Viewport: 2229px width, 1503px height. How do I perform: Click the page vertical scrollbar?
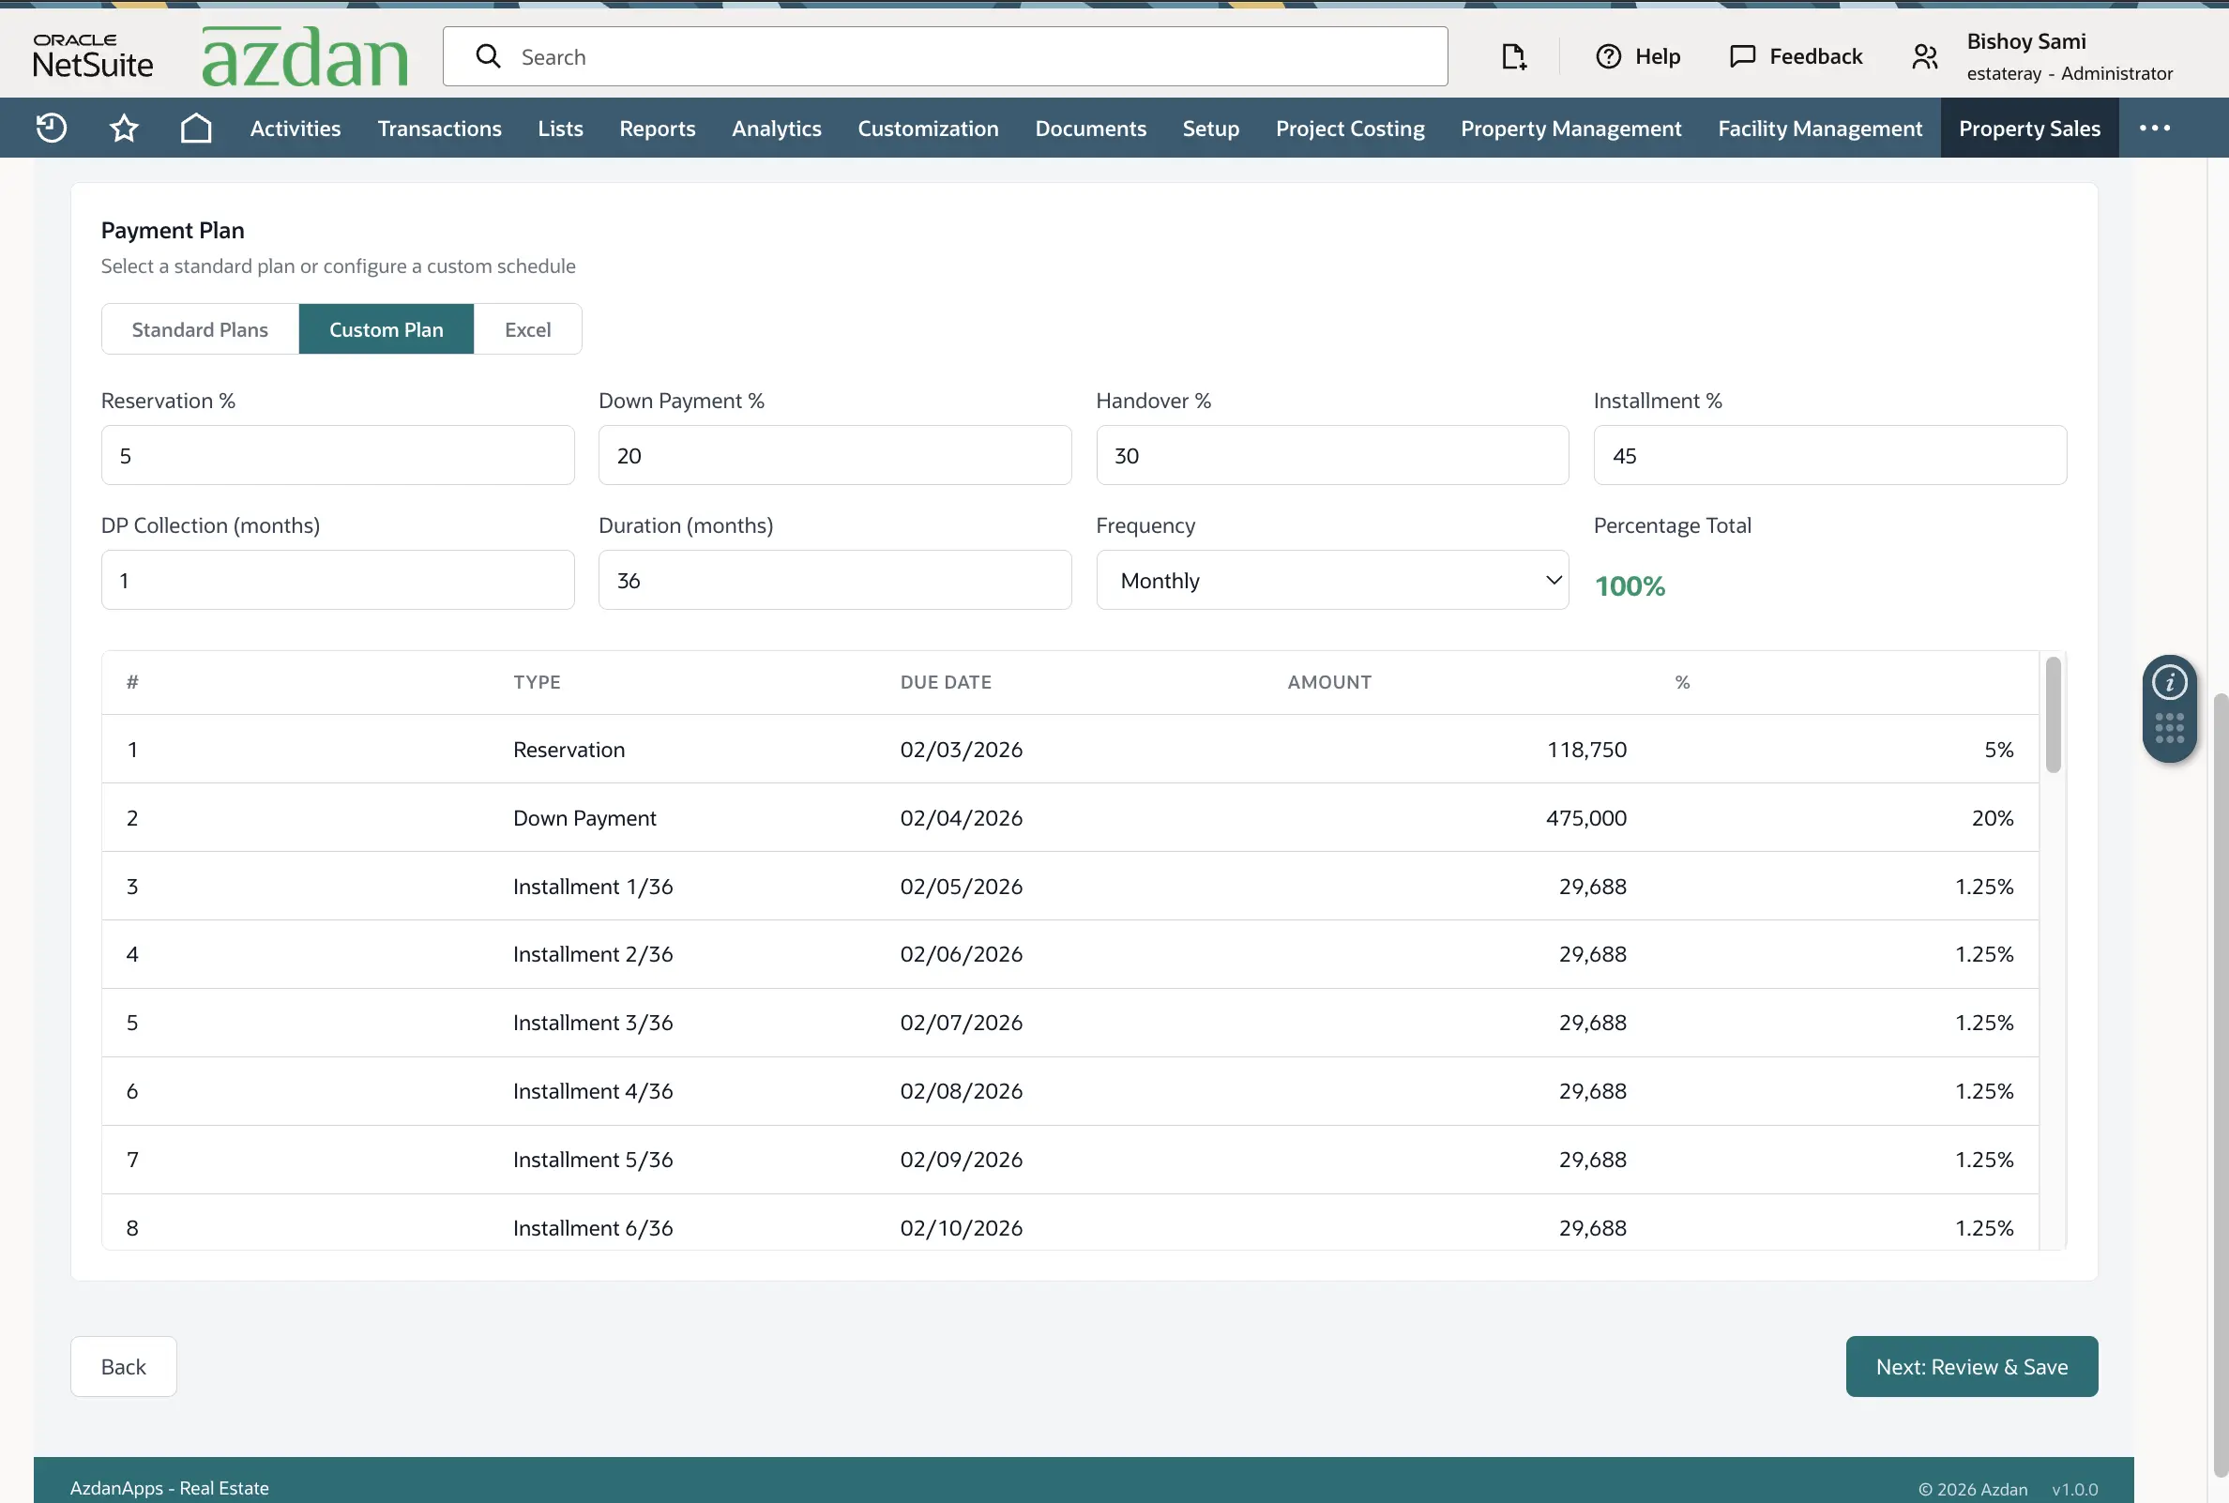tap(2221, 1084)
